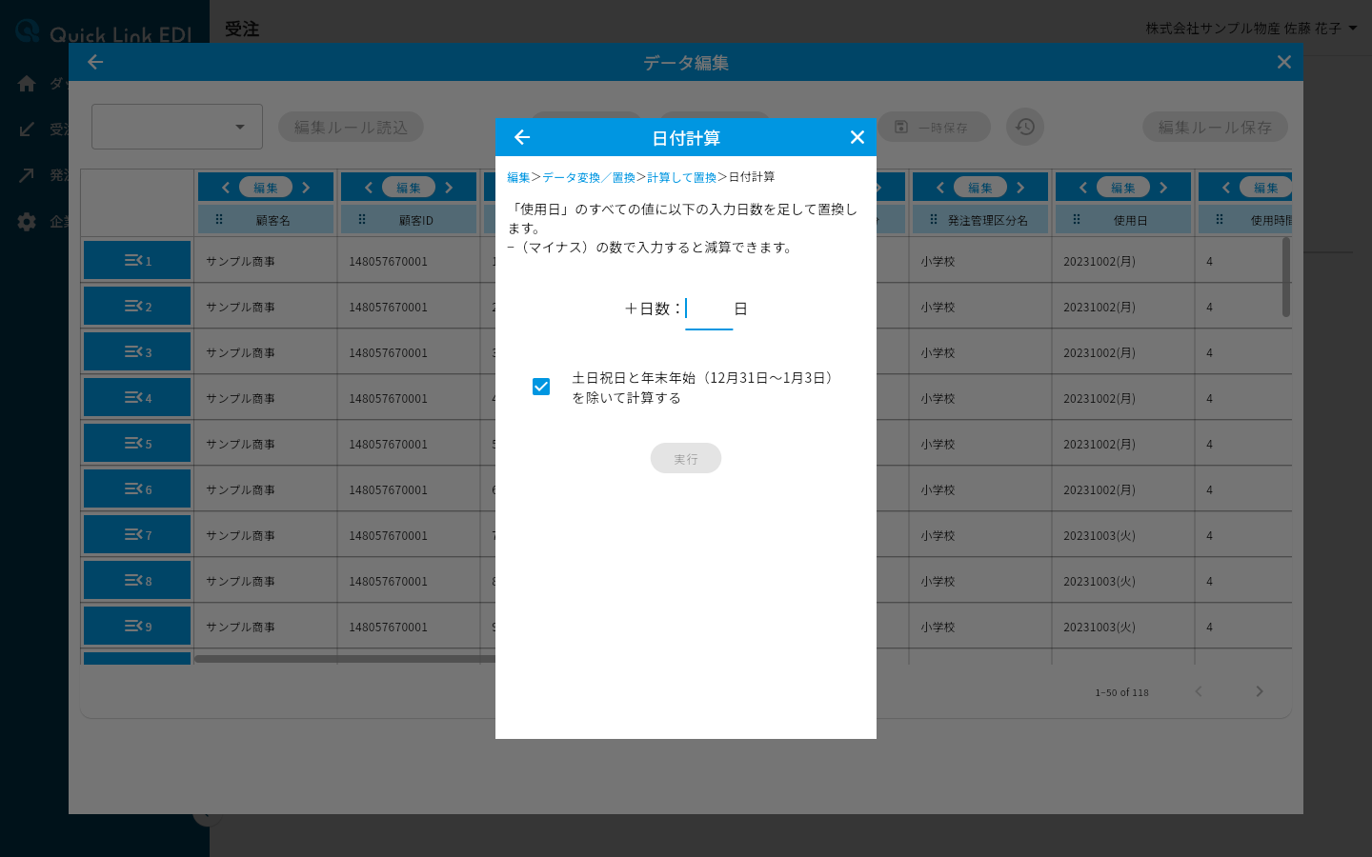Focus the ＋日数 input field

coord(709,309)
